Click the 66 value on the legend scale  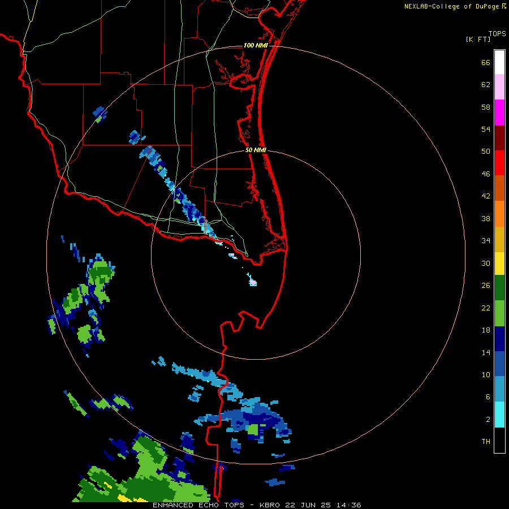pyautogui.click(x=486, y=62)
